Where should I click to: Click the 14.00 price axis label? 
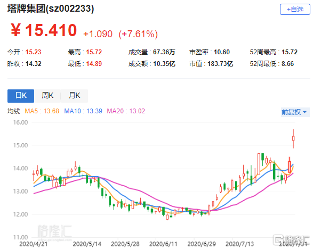[x=20, y=169]
